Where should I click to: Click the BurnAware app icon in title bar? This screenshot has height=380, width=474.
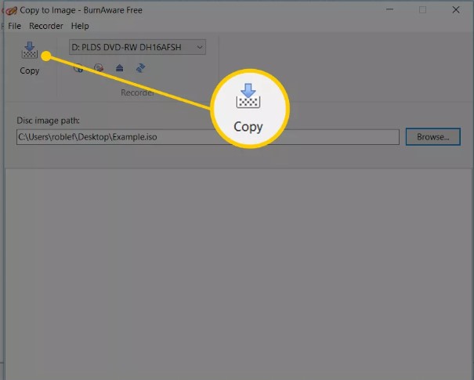(11, 11)
